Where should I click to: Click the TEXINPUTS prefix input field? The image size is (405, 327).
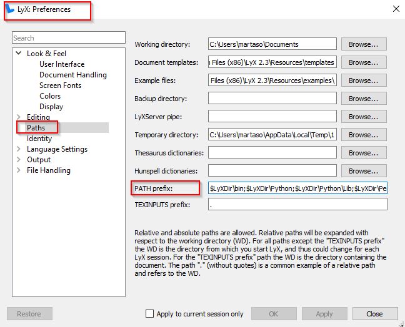tap(297, 204)
